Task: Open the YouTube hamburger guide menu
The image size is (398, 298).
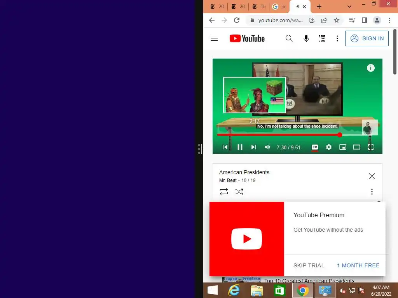Action: [x=214, y=38]
